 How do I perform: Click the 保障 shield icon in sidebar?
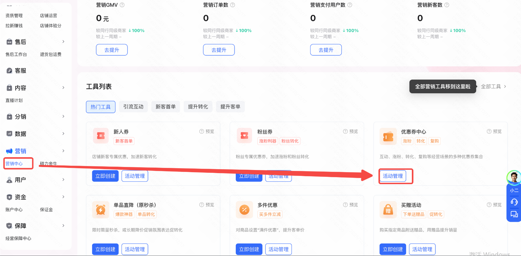click(x=9, y=226)
